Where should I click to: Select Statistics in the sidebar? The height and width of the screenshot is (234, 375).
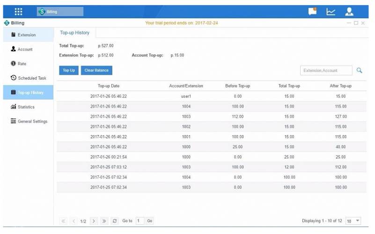(26, 107)
